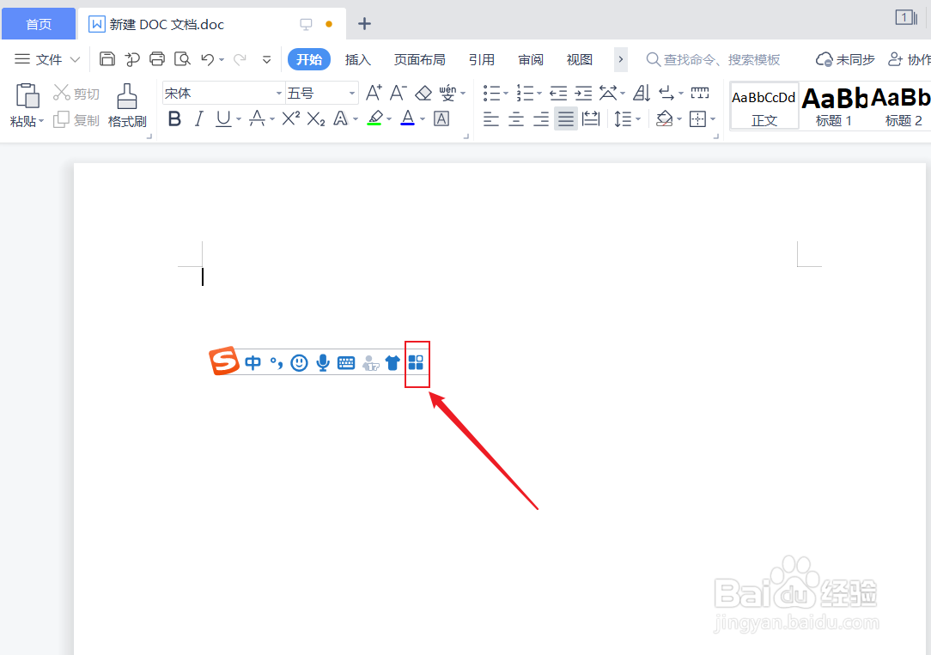Toggle Italic formatting

pyautogui.click(x=199, y=119)
